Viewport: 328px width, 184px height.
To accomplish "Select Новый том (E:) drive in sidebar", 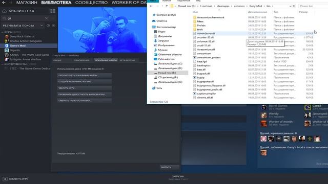I will 167,73.
